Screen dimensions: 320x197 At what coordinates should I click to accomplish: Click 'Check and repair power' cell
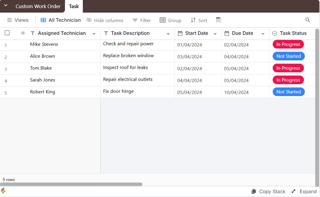[137, 45]
